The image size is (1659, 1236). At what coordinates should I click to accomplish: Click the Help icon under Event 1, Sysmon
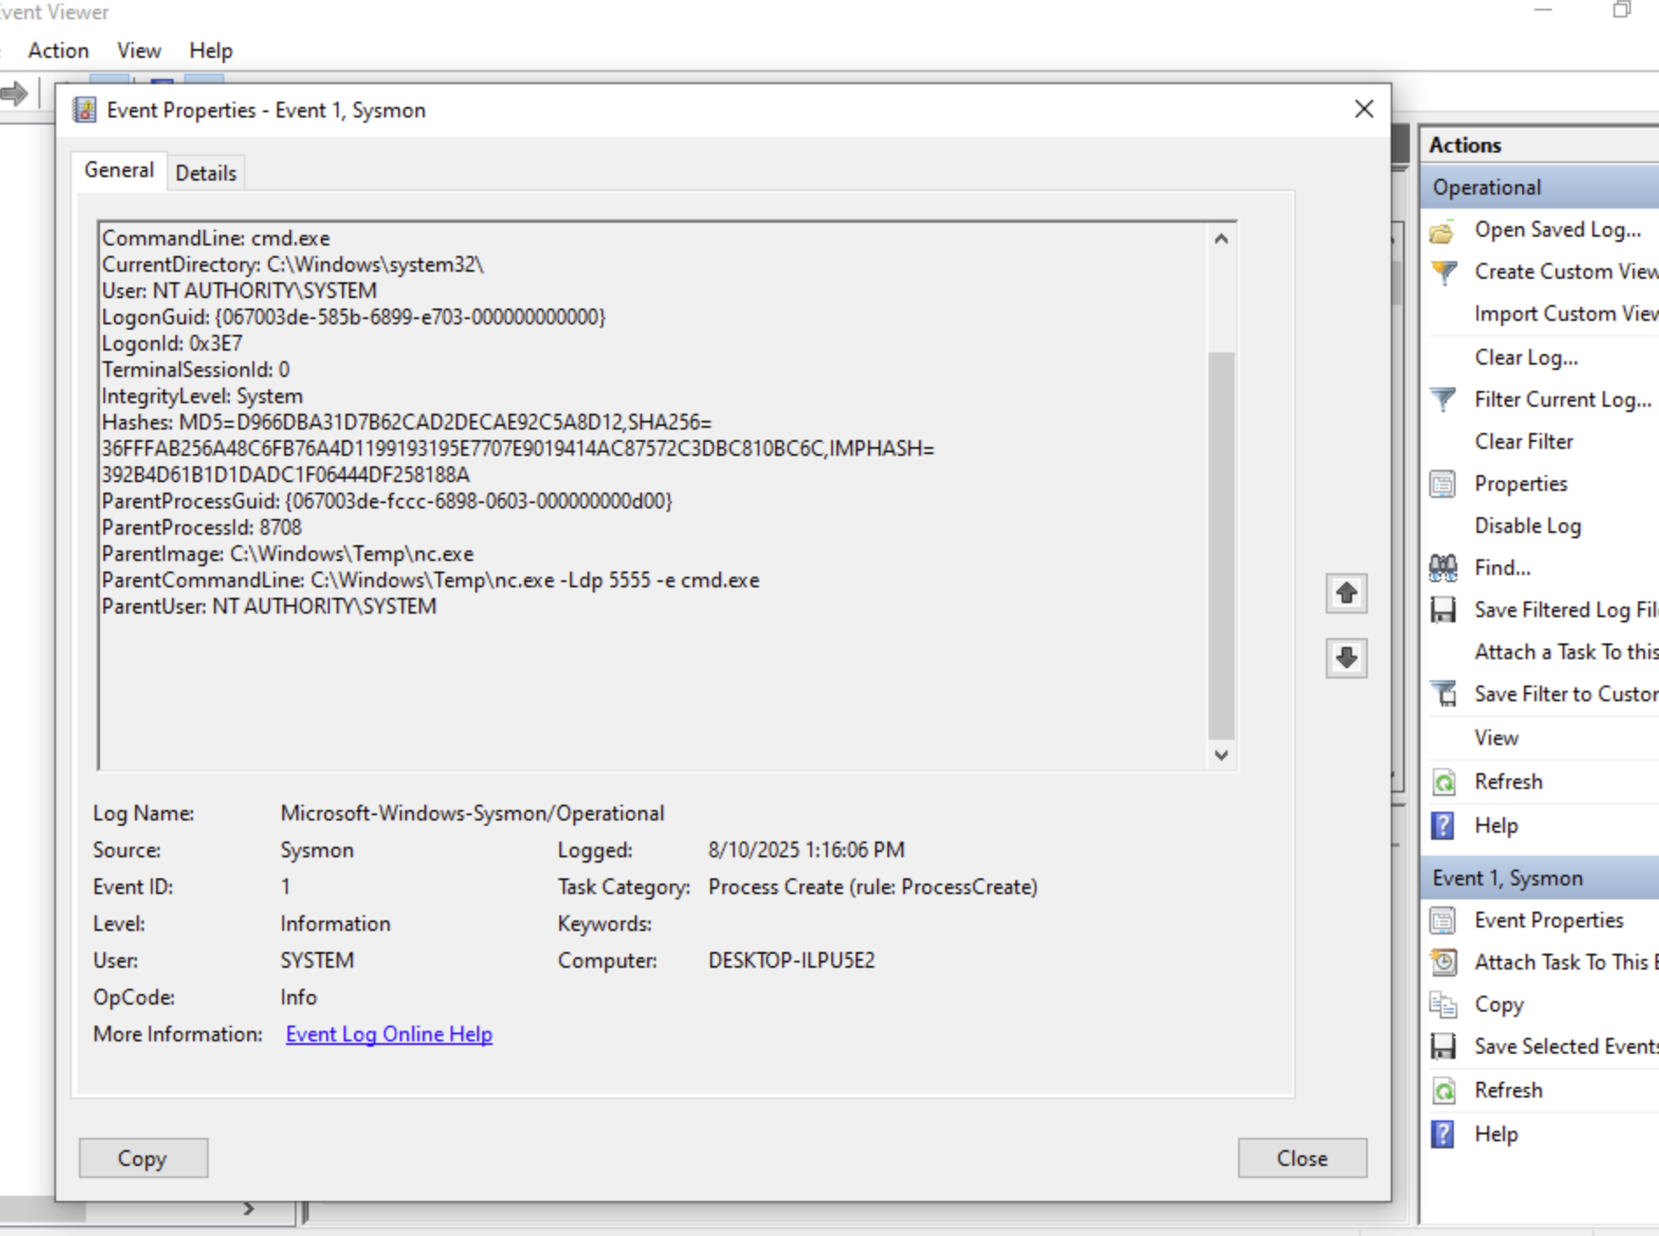[1442, 1134]
